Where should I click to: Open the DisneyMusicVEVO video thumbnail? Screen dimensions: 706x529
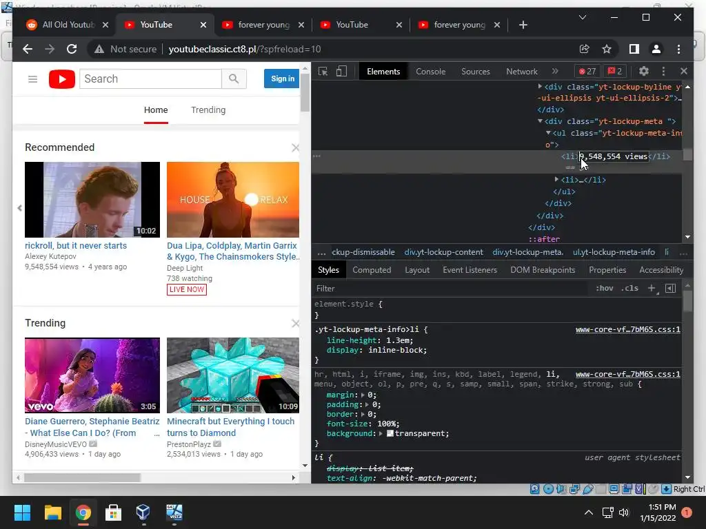pos(92,375)
